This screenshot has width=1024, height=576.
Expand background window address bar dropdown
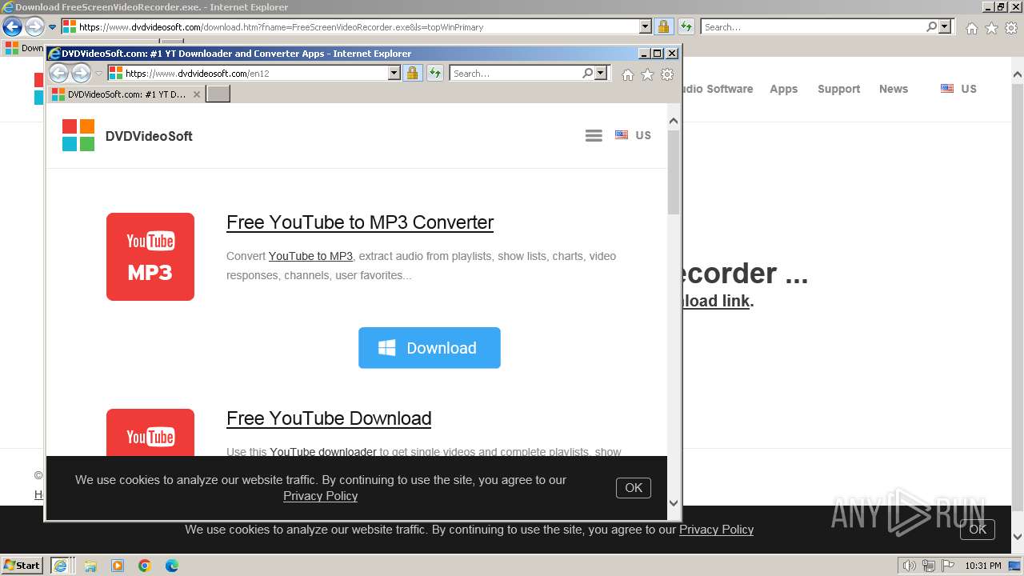pos(646,26)
